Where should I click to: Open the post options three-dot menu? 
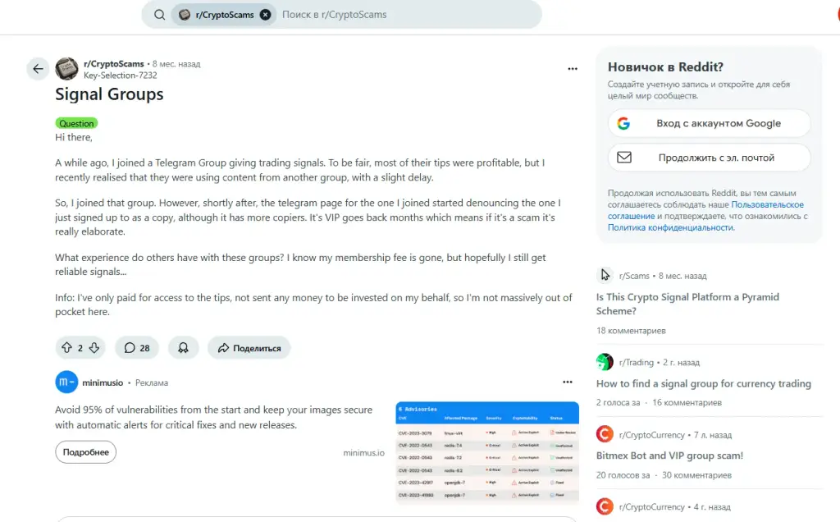point(573,69)
